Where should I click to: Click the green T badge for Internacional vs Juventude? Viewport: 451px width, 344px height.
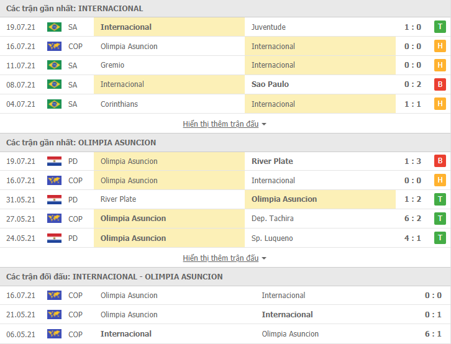(x=440, y=27)
